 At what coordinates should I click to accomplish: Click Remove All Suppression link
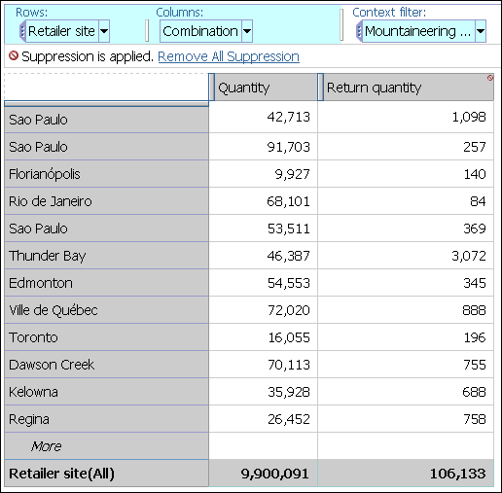pyautogui.click(x=229, y=56)
